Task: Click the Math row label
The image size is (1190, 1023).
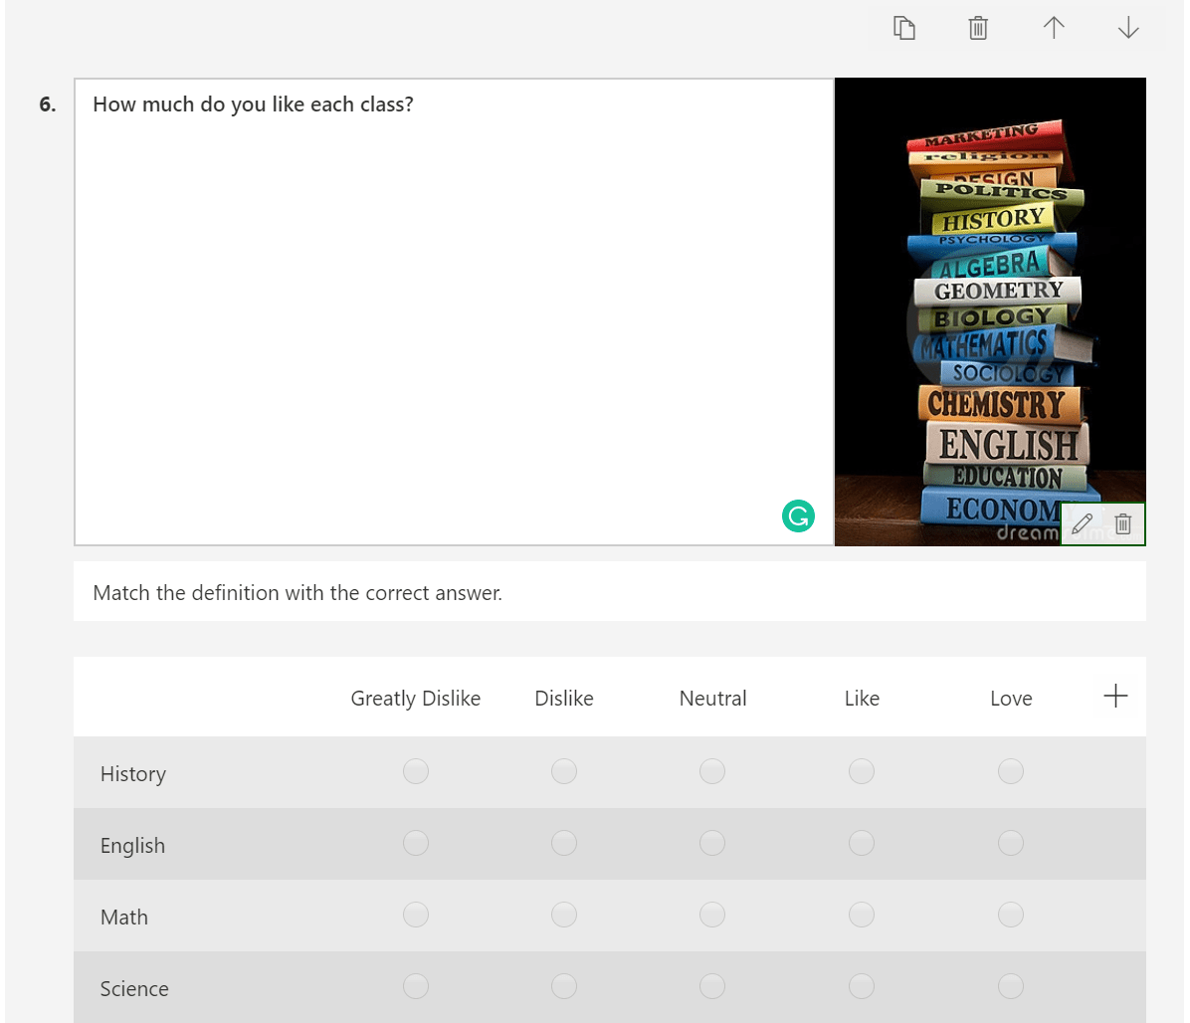Action: [x=123, y=917]
